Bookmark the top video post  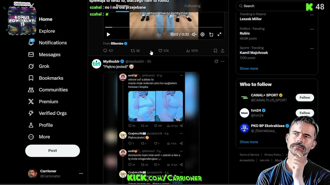pos(215,51)
